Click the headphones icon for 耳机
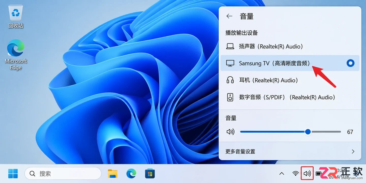This screenshot has width=366, height=183. coord(230,80)
